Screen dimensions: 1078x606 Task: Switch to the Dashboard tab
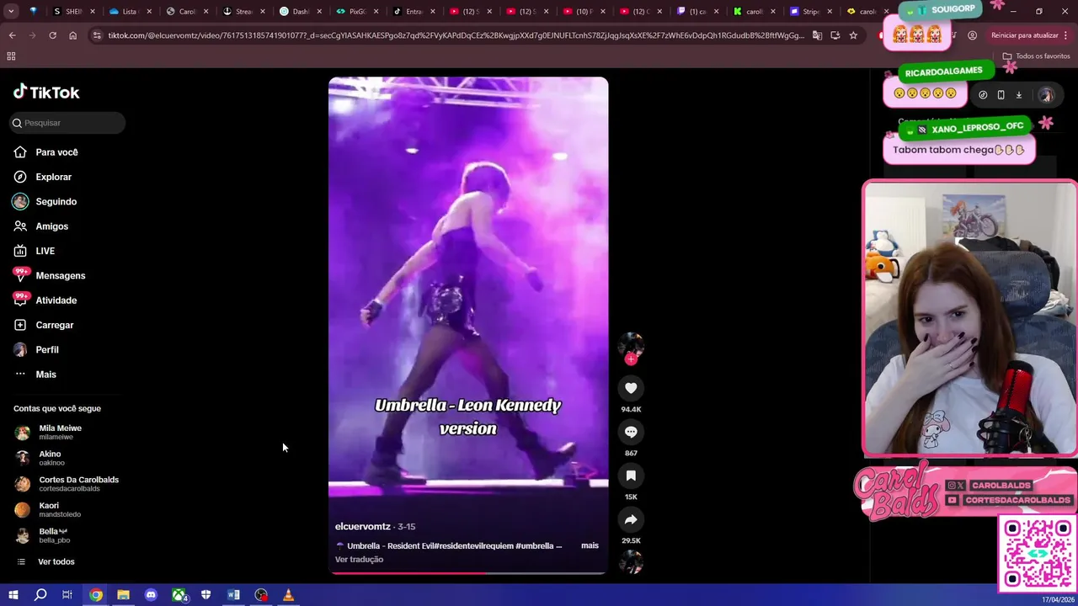[301, 12]
